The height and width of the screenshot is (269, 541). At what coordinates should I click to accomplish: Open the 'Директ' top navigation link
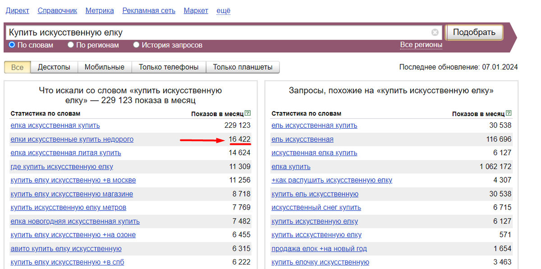17,10
